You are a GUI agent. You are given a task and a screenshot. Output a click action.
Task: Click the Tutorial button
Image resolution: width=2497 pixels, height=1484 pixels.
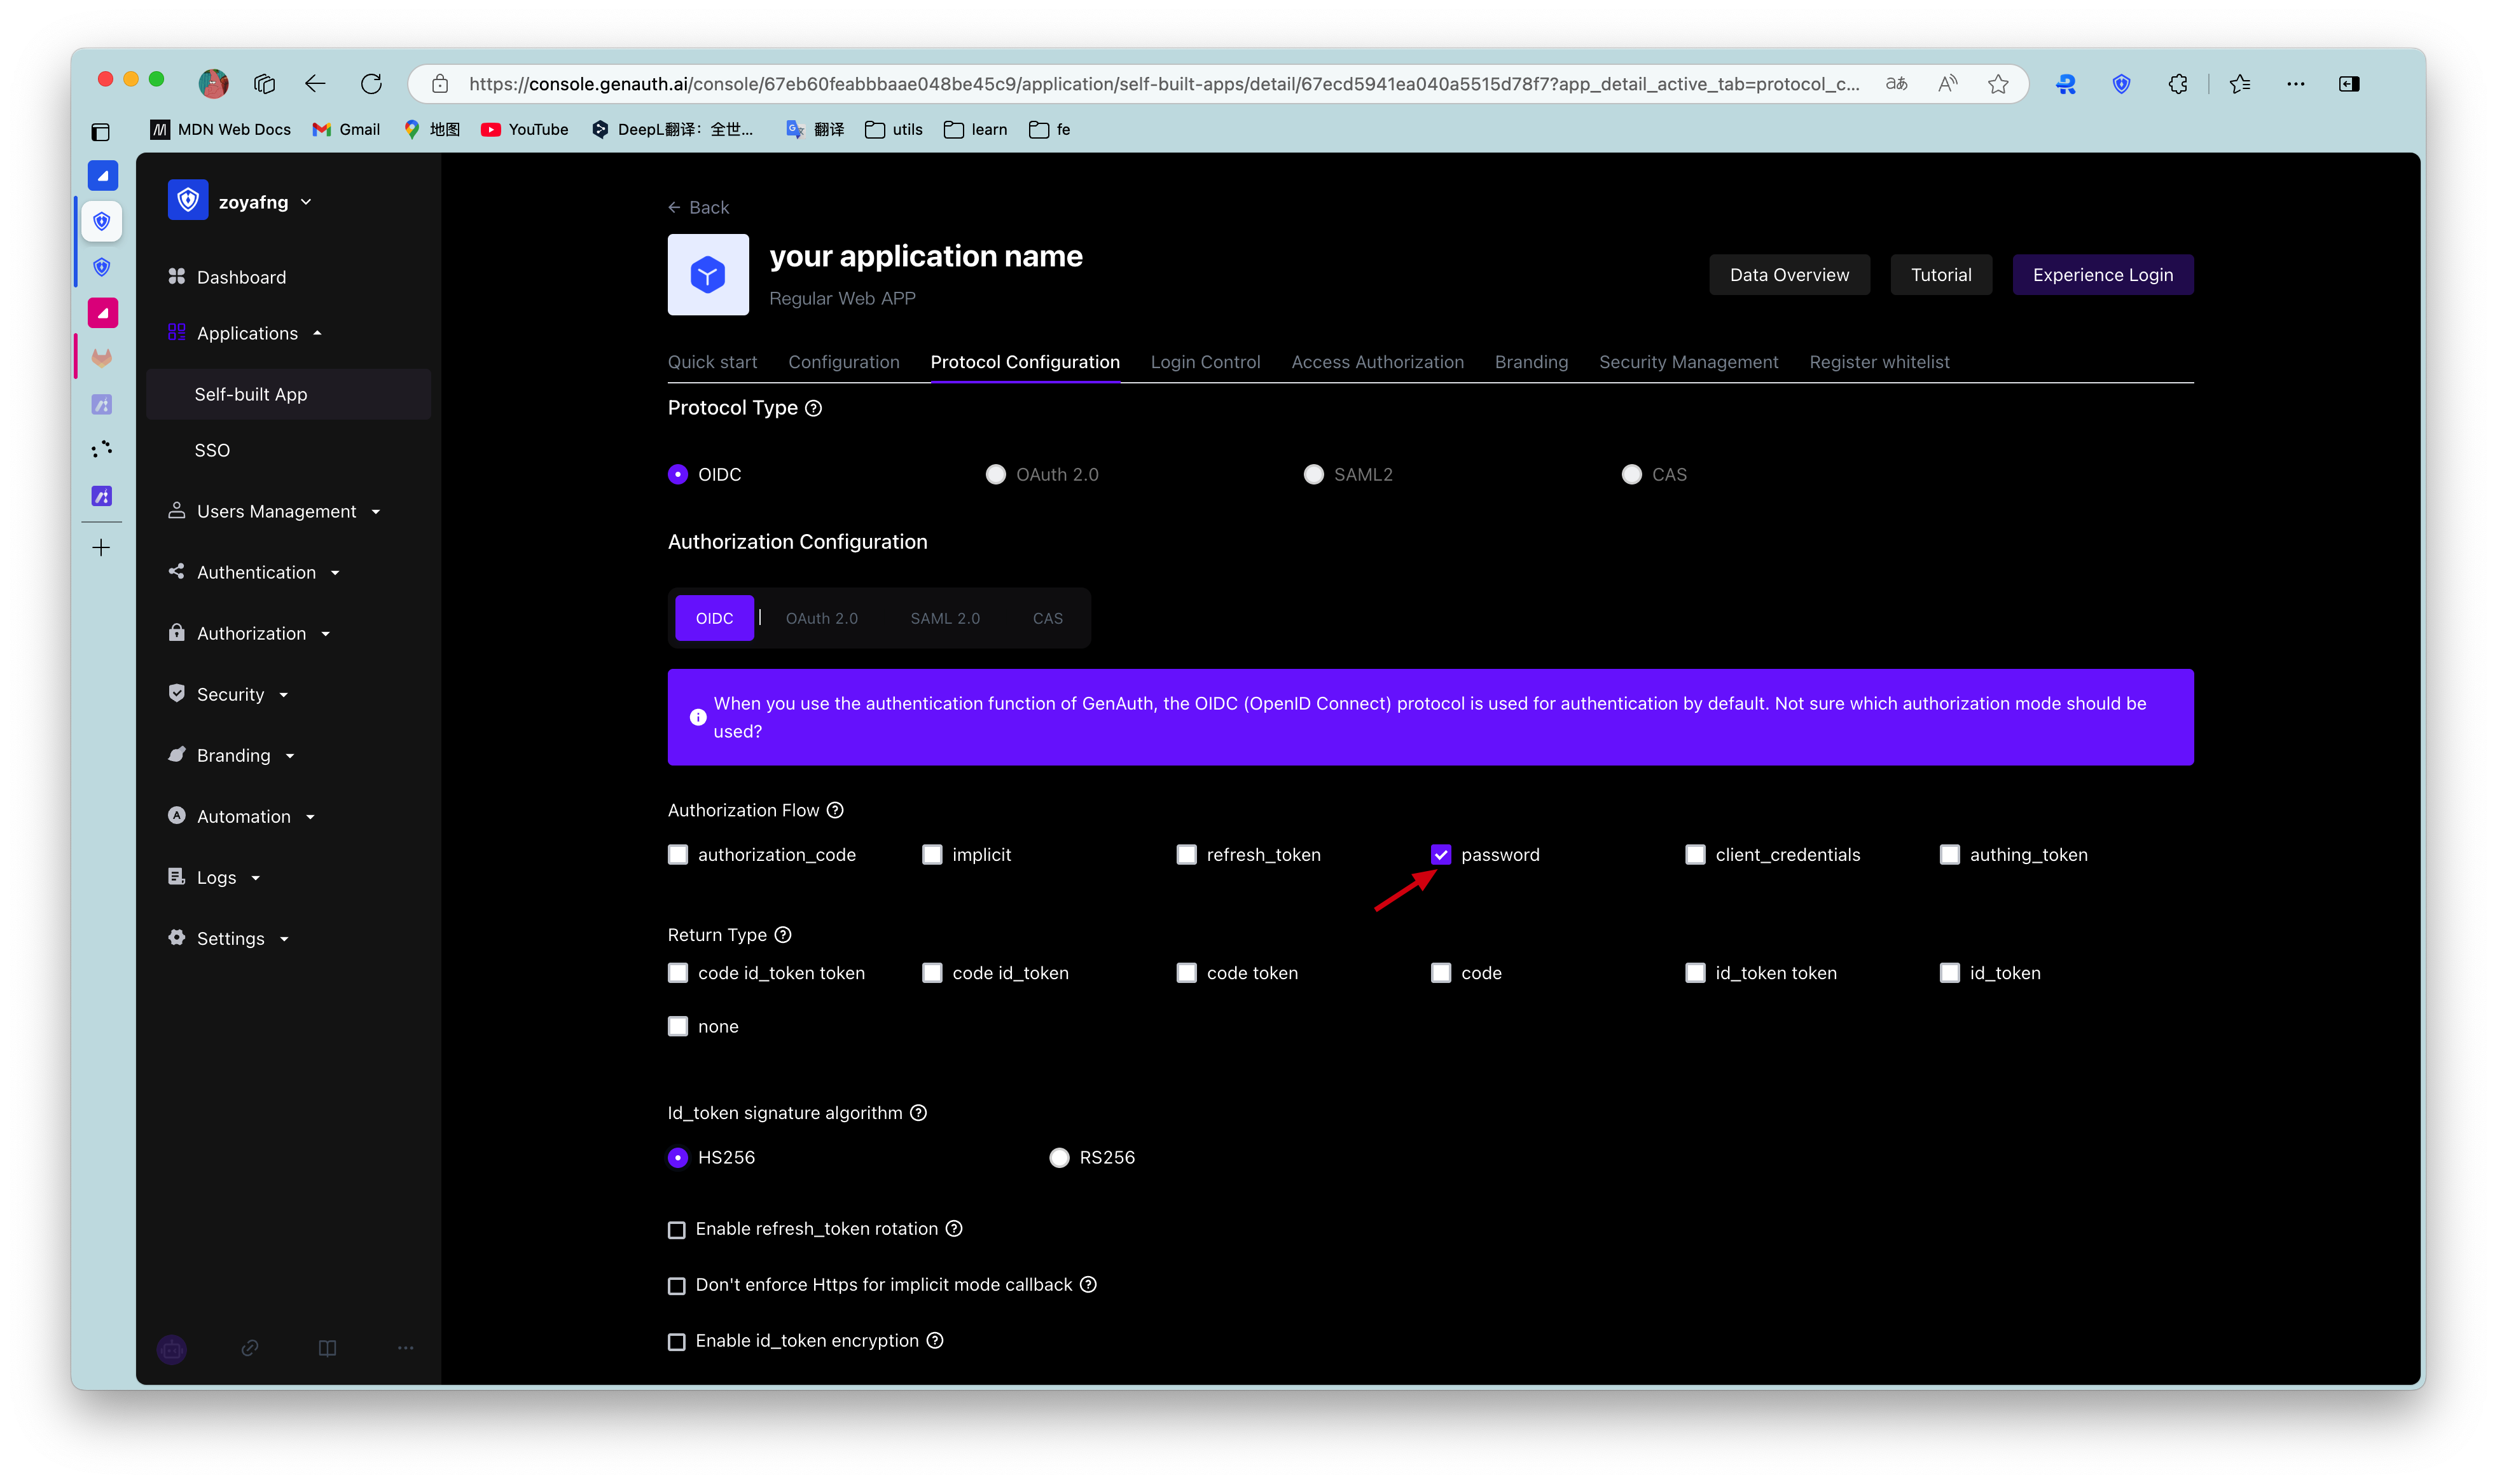1941,275
